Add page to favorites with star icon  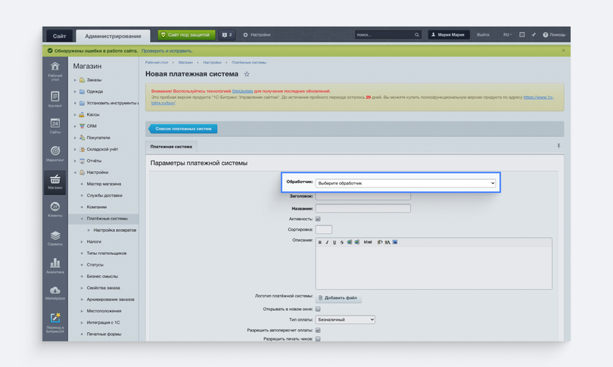247,74
